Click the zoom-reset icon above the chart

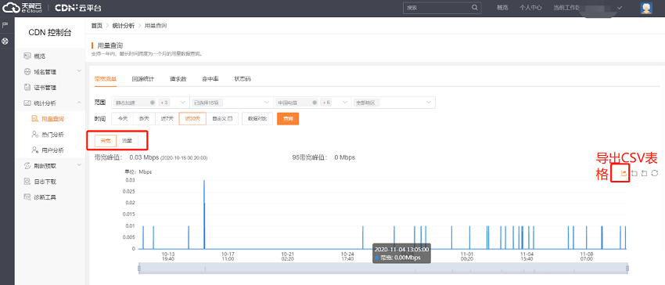644,173
